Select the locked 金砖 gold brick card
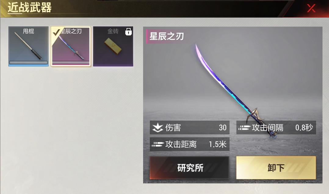 113,46
